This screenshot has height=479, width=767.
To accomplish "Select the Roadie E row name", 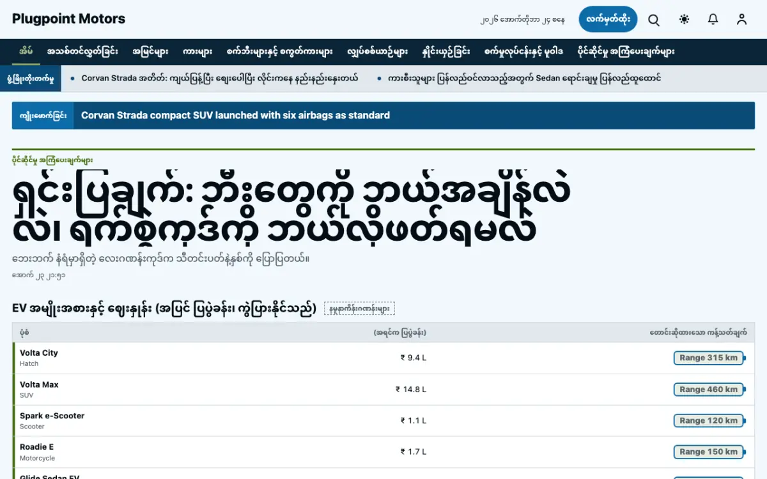I will [37, 447].
